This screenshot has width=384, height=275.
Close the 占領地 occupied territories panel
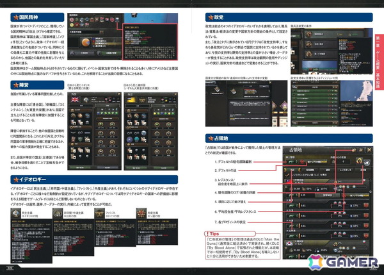[x=369, y=149]
